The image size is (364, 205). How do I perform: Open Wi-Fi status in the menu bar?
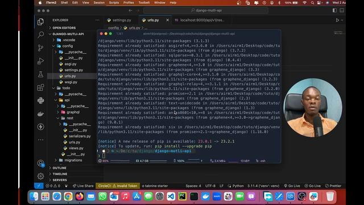(305, 2)
